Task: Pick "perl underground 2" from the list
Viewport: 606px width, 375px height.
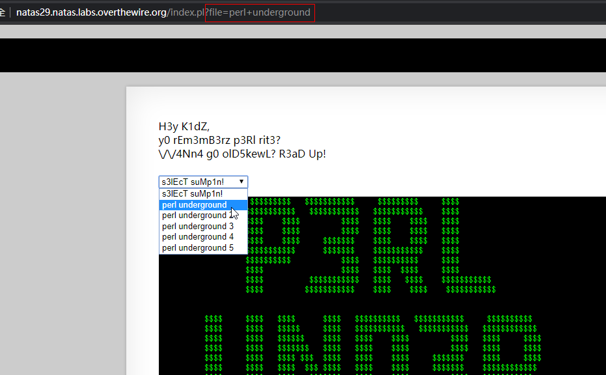Action: coord(195,215)
